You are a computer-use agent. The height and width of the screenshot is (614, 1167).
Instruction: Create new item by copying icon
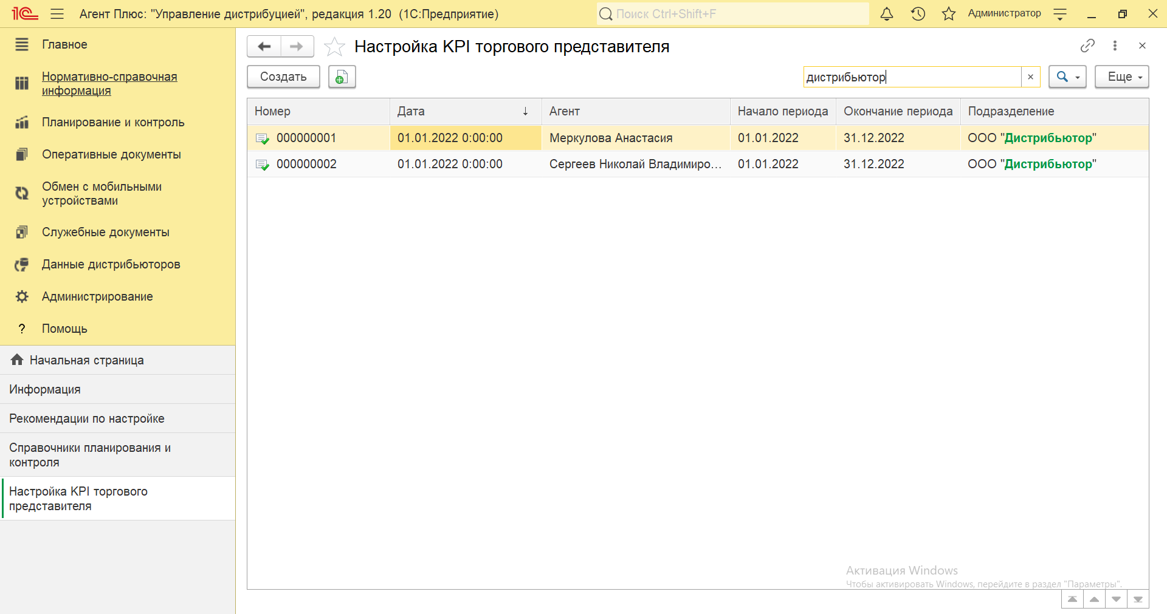[x=342, y=77]
